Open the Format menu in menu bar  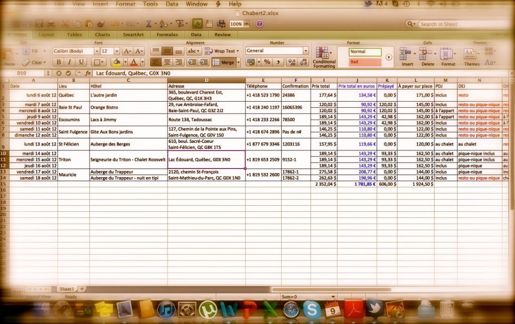pos(125,4)
